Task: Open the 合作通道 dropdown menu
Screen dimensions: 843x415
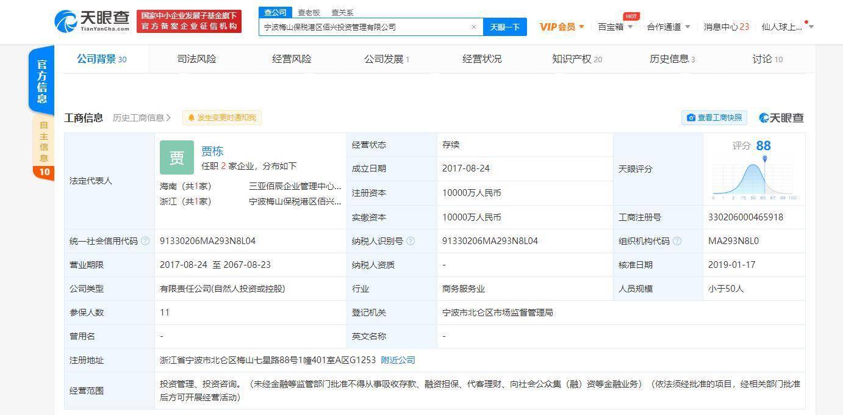Action: 669,27
